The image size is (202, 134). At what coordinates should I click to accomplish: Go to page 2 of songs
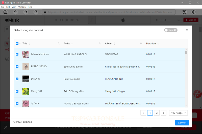click(157, 113)
